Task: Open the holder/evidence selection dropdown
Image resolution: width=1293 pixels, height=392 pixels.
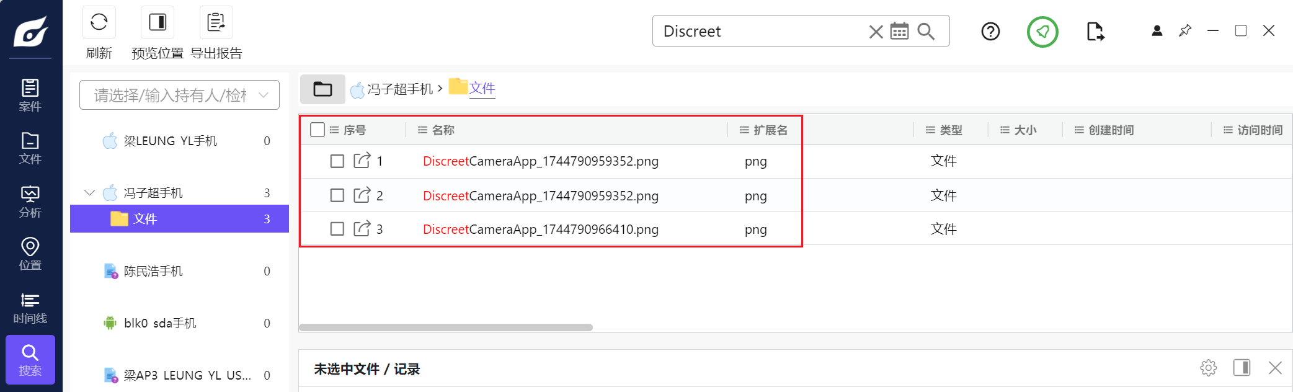Action: [179, 95]
